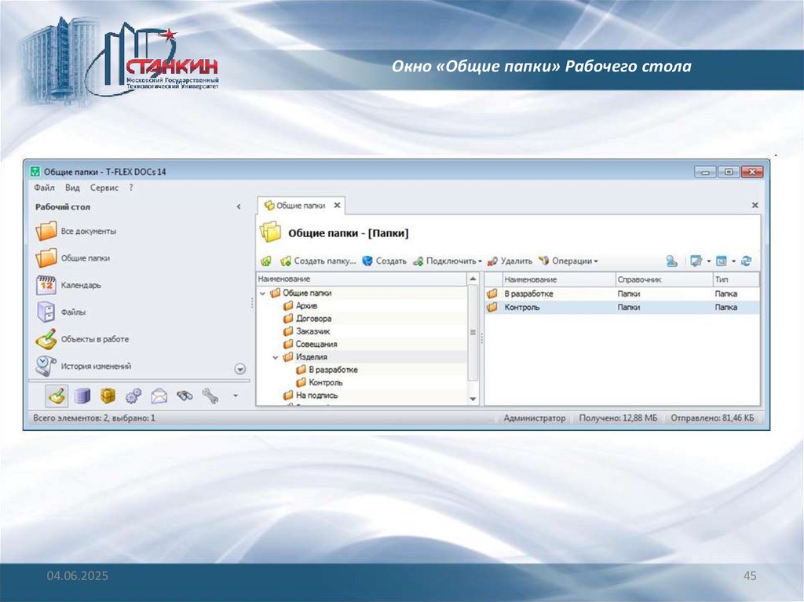Click the binoculars search icon
The image size is (804, 602).
(185, 396)
